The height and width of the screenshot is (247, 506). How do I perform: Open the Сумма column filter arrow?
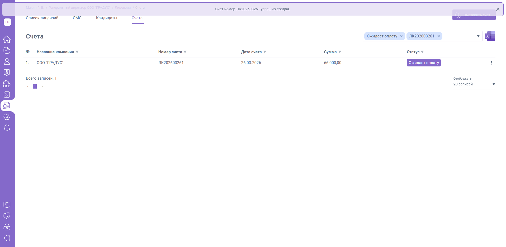point(340,52)
